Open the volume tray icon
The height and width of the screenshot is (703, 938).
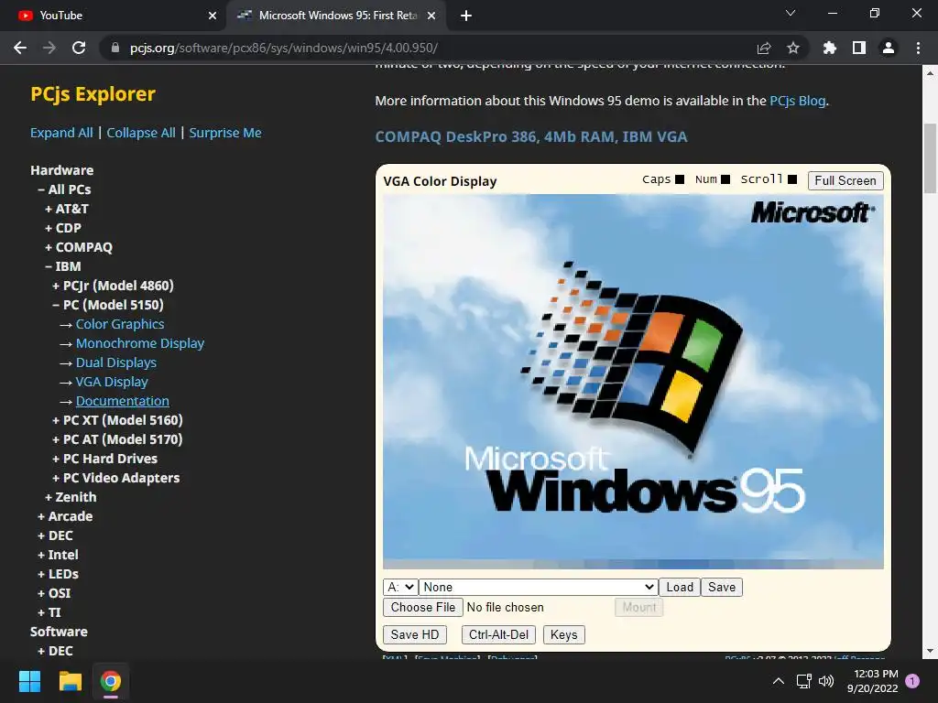pos(826,681)
